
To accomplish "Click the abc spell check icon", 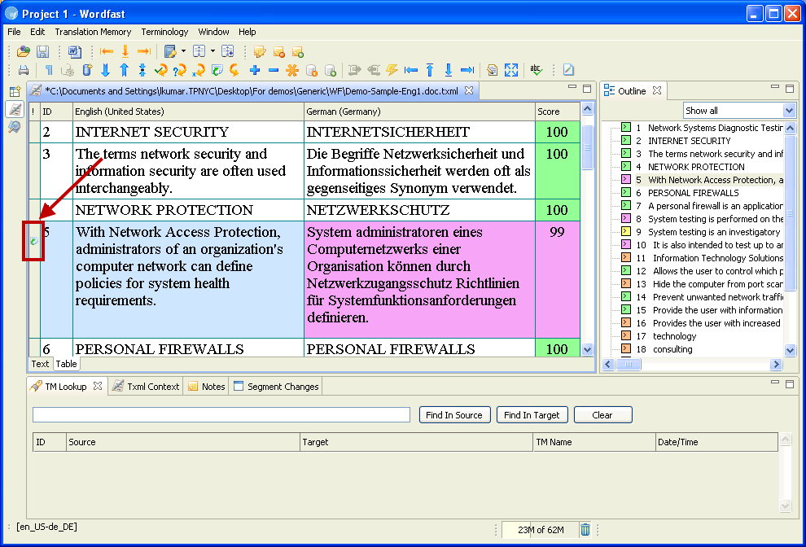I will pos(537,70).
